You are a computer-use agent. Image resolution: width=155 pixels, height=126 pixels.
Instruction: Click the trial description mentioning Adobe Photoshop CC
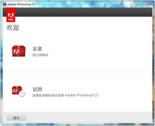click(x=66, y=95)
